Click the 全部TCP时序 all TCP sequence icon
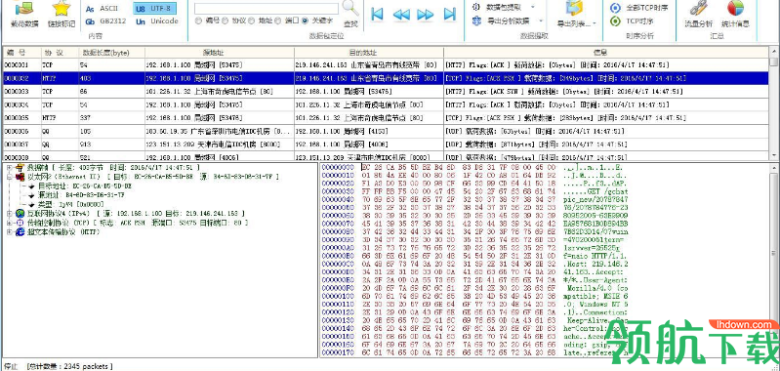Viewport: 780px width, 371px height. point(616,8)
